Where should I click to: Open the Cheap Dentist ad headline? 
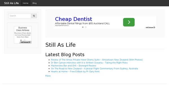(74, 19)
